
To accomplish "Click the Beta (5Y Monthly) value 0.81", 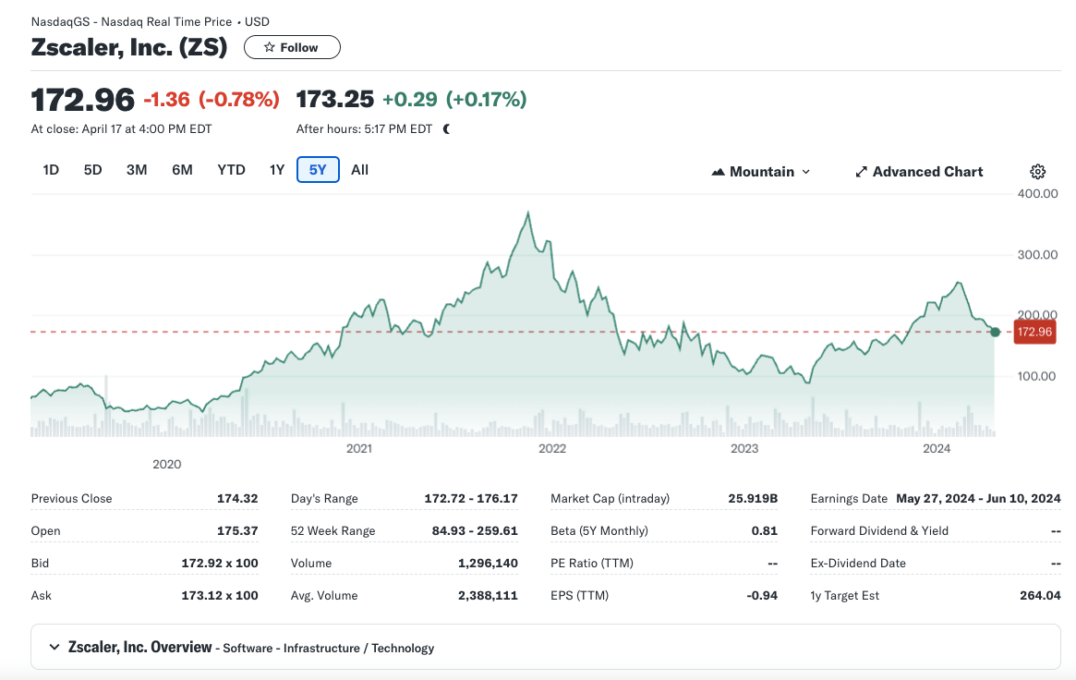I will coord(765,530).
